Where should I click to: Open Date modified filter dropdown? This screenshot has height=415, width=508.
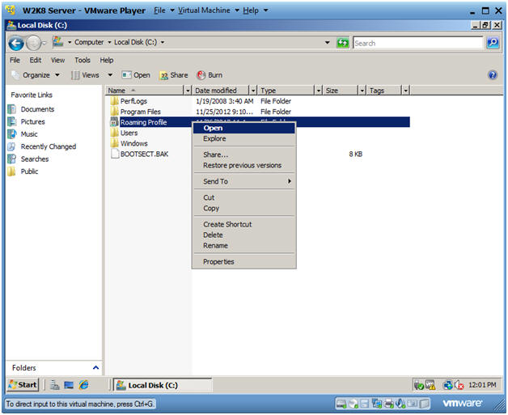253,91
